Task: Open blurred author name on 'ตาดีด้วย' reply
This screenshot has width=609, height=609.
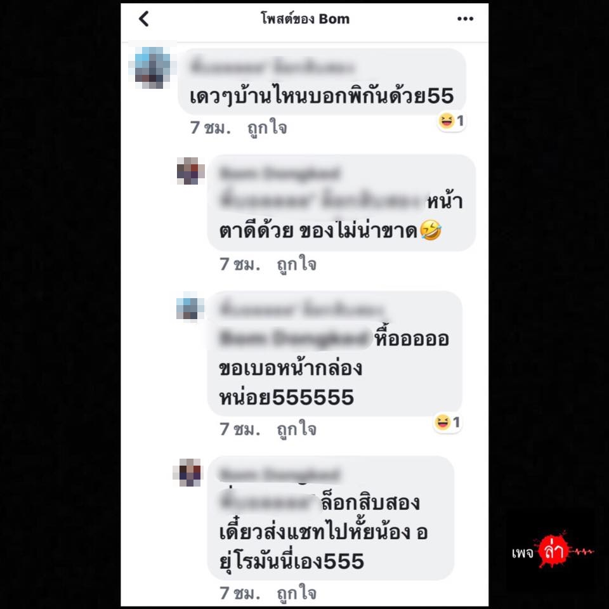Action: coord(280,173)
